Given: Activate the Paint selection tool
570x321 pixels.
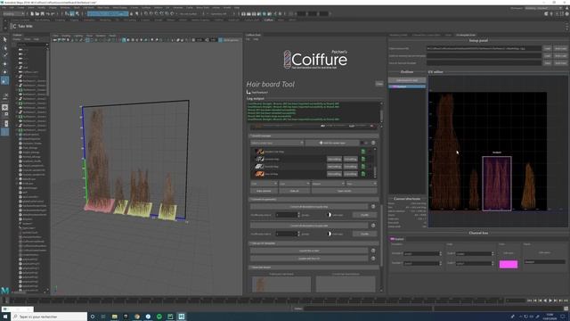Looking at the screenshot, I should point(4,55).
